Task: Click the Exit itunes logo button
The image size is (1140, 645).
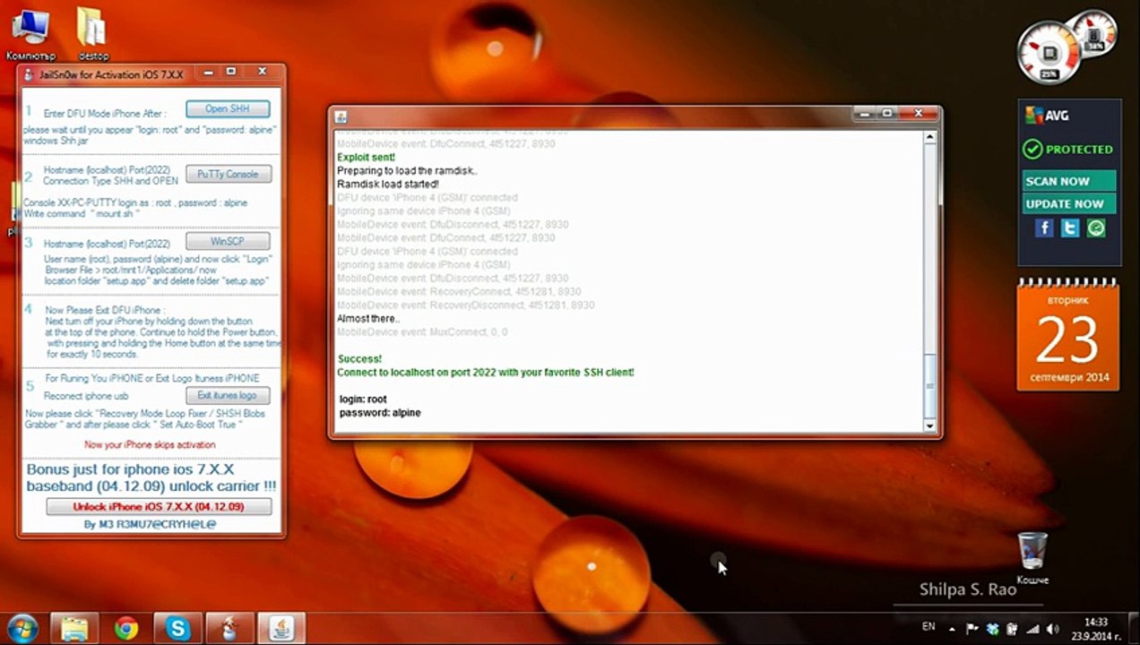Action: (228, 395)
